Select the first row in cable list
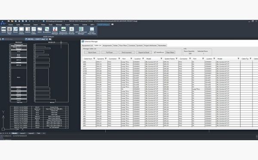The image size is (258, 160). pos(169,62)
